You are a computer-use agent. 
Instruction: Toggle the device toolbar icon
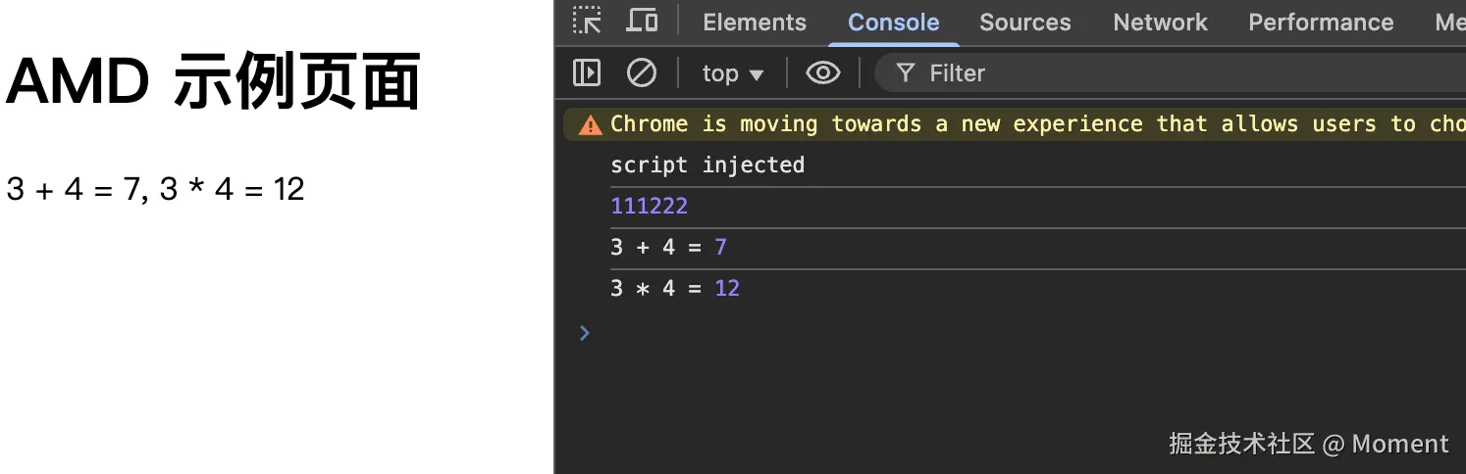click(643, 22)
